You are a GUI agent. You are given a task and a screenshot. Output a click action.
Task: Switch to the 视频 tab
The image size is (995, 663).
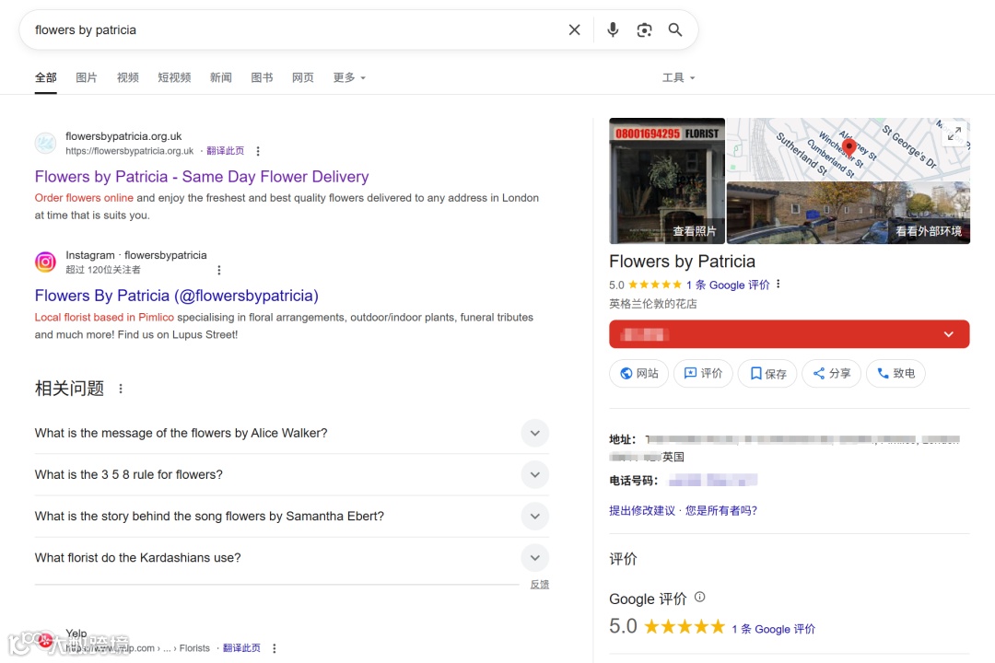127,77
